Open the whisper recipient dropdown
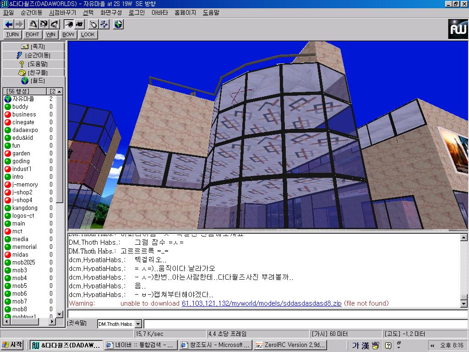Screen dimensions: 469x352 [138, 324]
